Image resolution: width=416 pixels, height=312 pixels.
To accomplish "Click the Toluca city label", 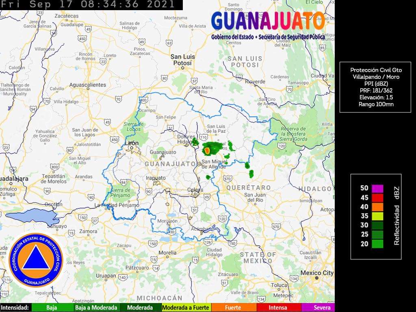I will 279,285.
